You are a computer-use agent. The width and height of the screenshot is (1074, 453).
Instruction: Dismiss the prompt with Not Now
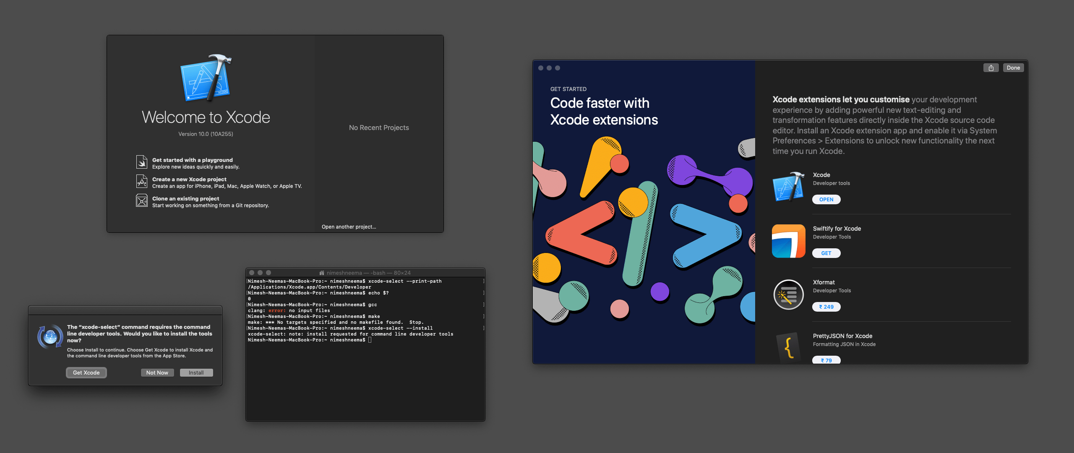point(157,372)
